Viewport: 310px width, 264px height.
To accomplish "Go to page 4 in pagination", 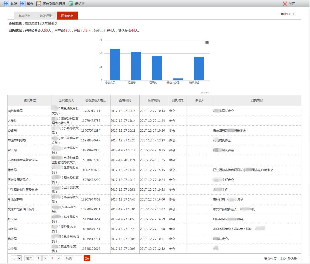I will (x=59, y=258).
